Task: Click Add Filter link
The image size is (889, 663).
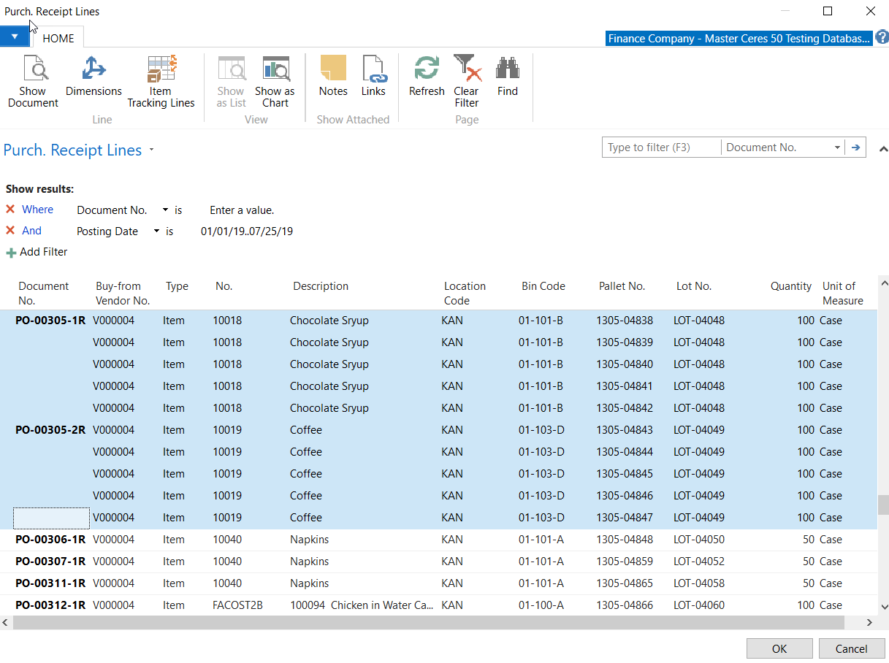Action: pos(43,252)
